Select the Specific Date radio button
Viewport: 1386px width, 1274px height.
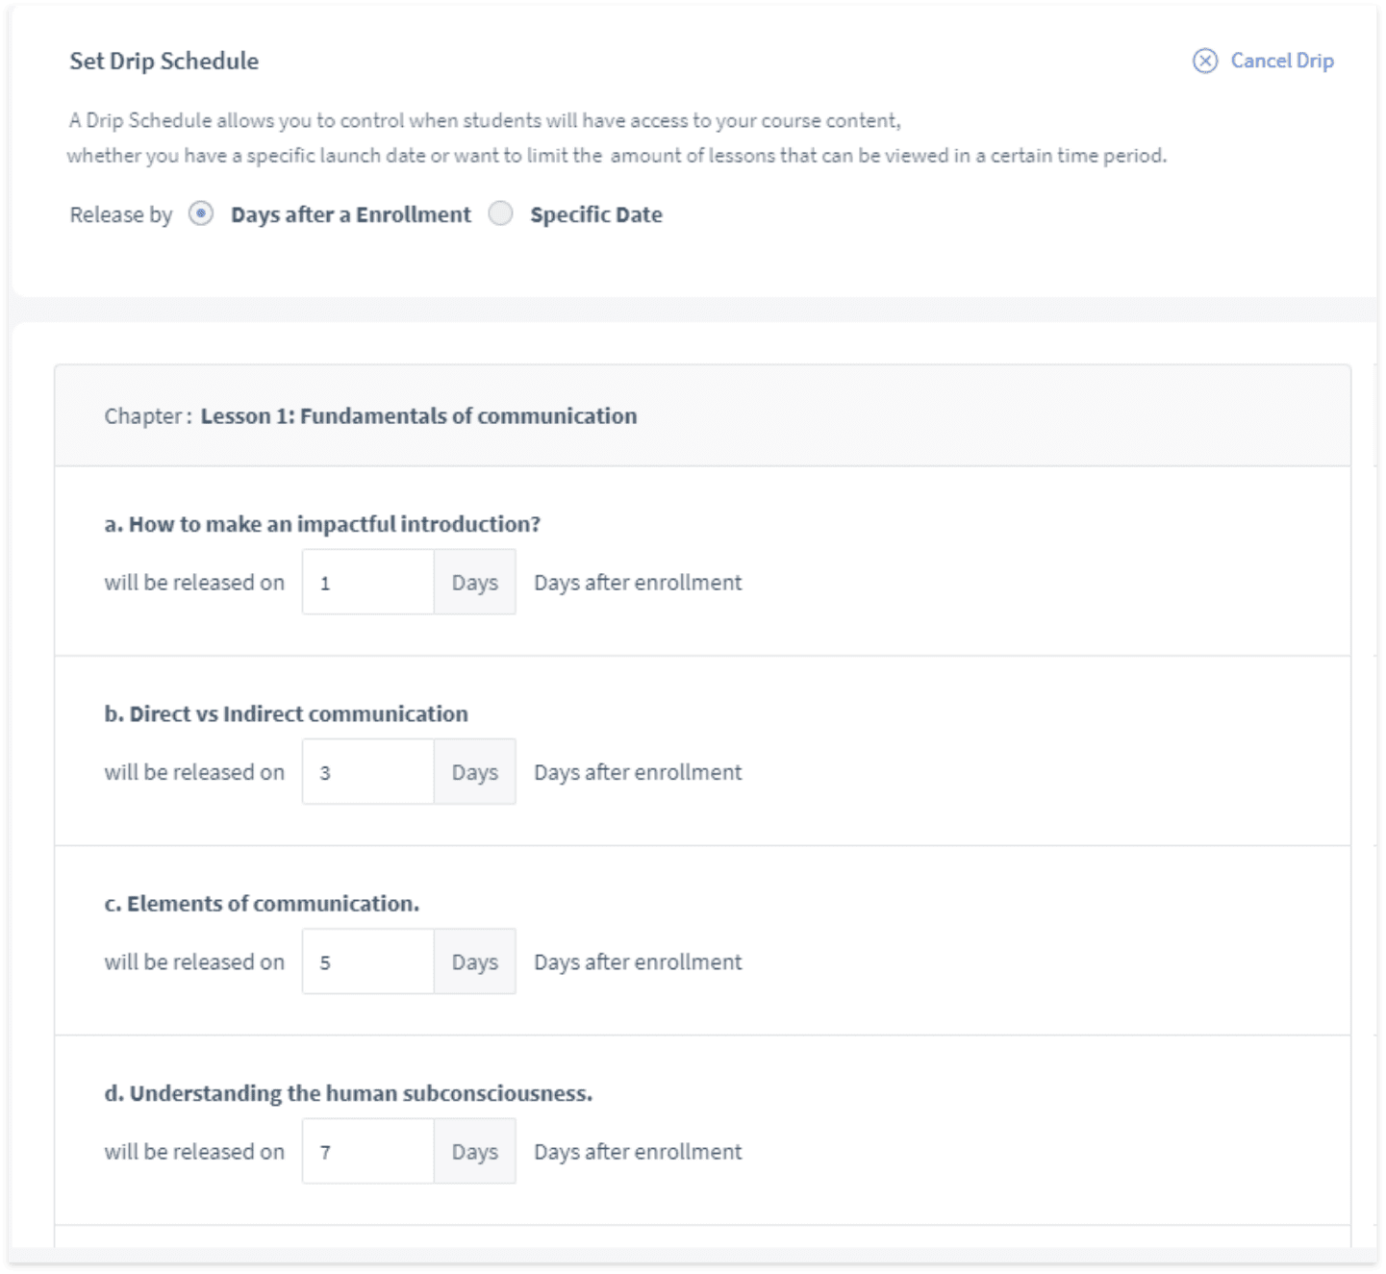(x=500, y=214)
